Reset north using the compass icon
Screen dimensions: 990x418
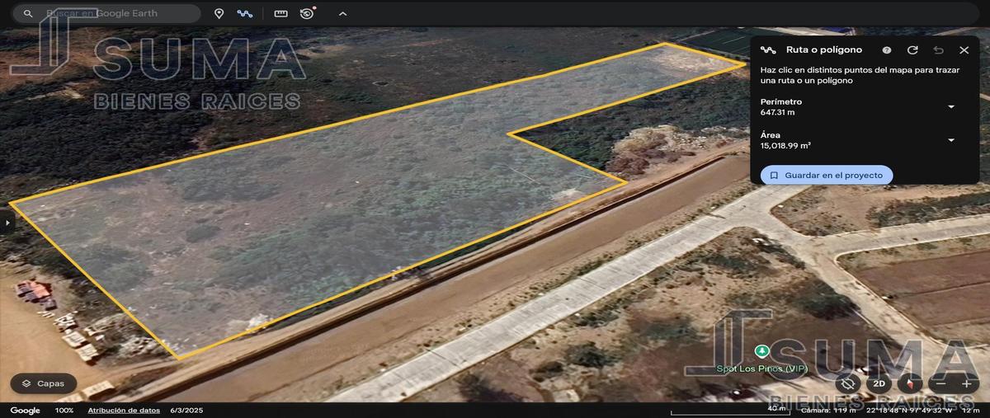pyautogui.click(x=911, y=383)
